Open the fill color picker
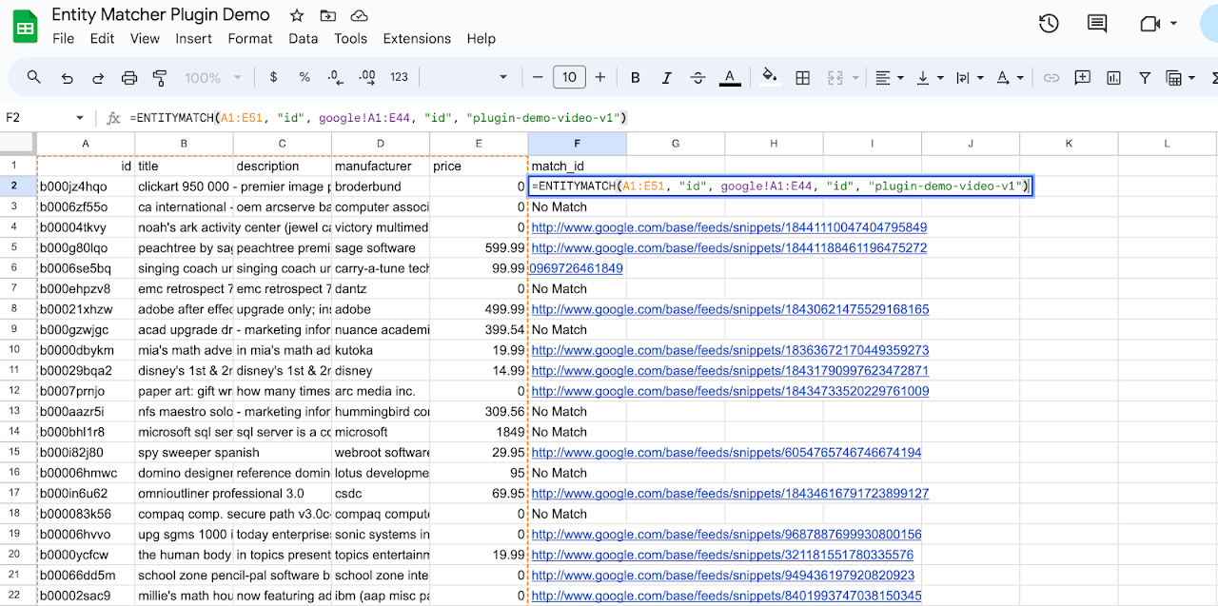 (x=771, y=78)
